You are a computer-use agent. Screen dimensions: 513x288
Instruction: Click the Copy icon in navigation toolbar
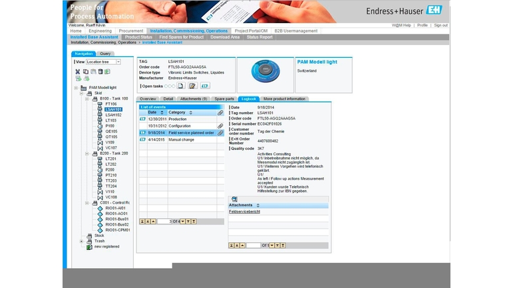pyautogui.click(x=86, y=72)
